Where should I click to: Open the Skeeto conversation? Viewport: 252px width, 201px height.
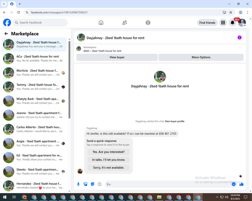click(34, 171)
